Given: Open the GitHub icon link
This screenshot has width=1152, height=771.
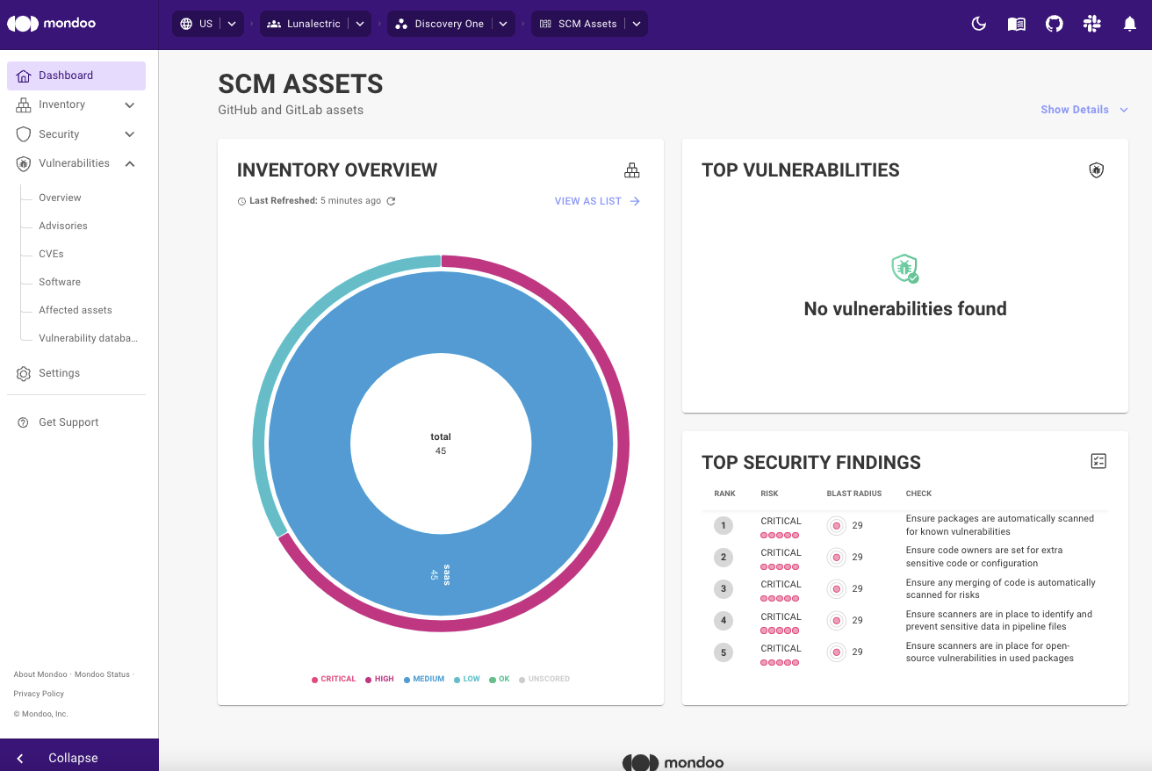Looking at the screenshot, I should (1055, 24).
